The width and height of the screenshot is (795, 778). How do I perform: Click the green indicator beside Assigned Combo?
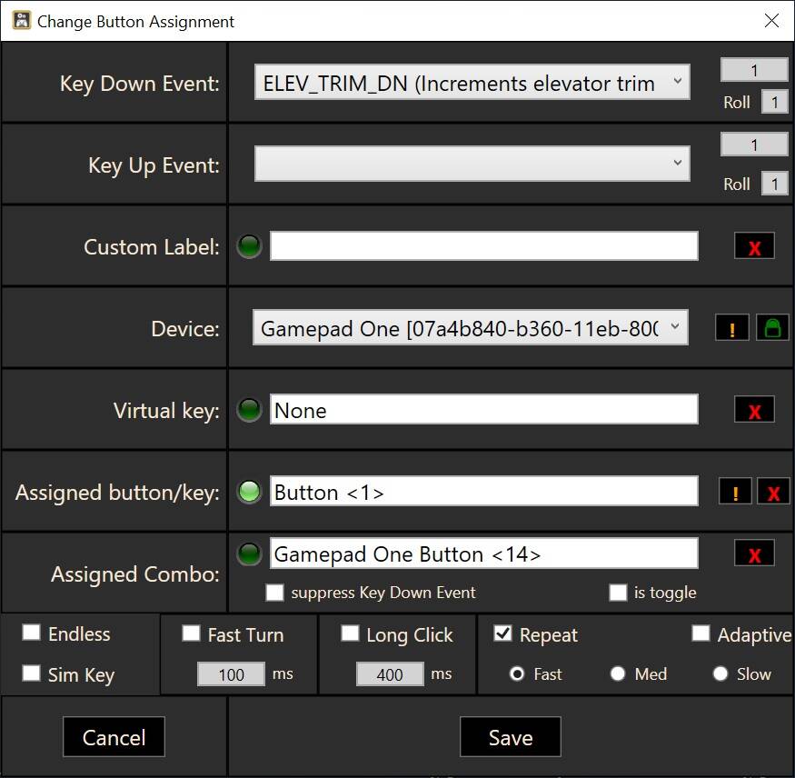tap(248, 553)
